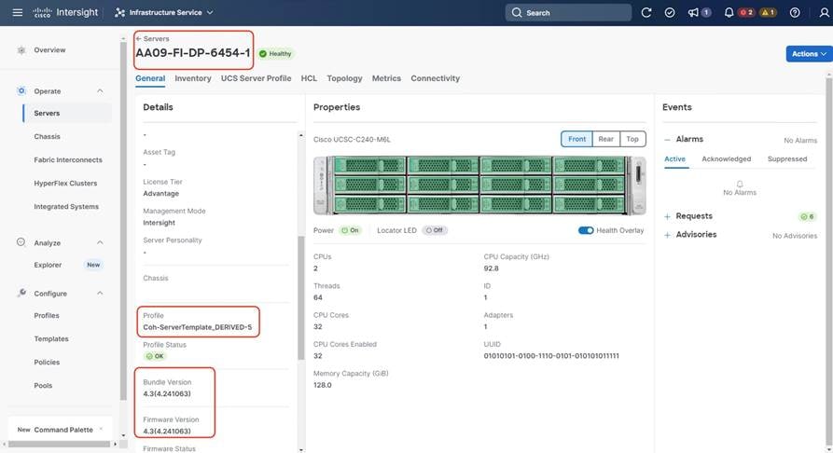
Task: Show the Rear server view
Action: [x=605, y=139]
